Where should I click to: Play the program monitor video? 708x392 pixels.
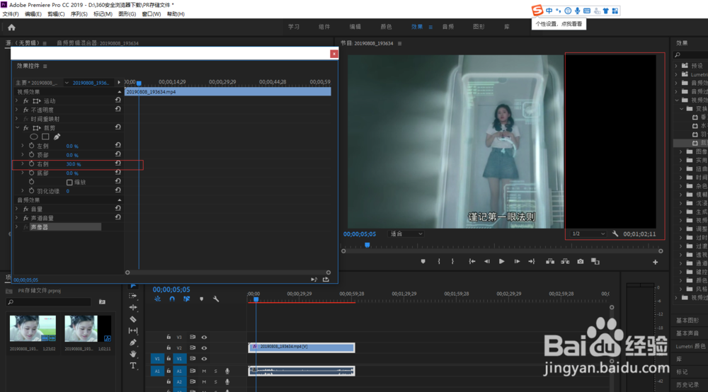coord(502,262)
